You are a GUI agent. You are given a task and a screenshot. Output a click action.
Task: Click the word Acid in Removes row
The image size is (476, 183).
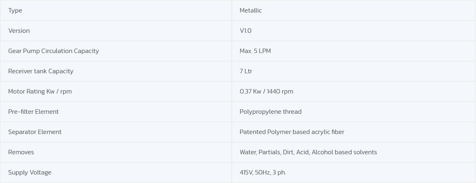point(302,152)
